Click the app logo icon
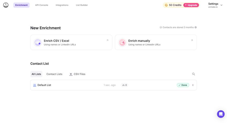This screenshot has height=129, width=227. coord(6,5)
